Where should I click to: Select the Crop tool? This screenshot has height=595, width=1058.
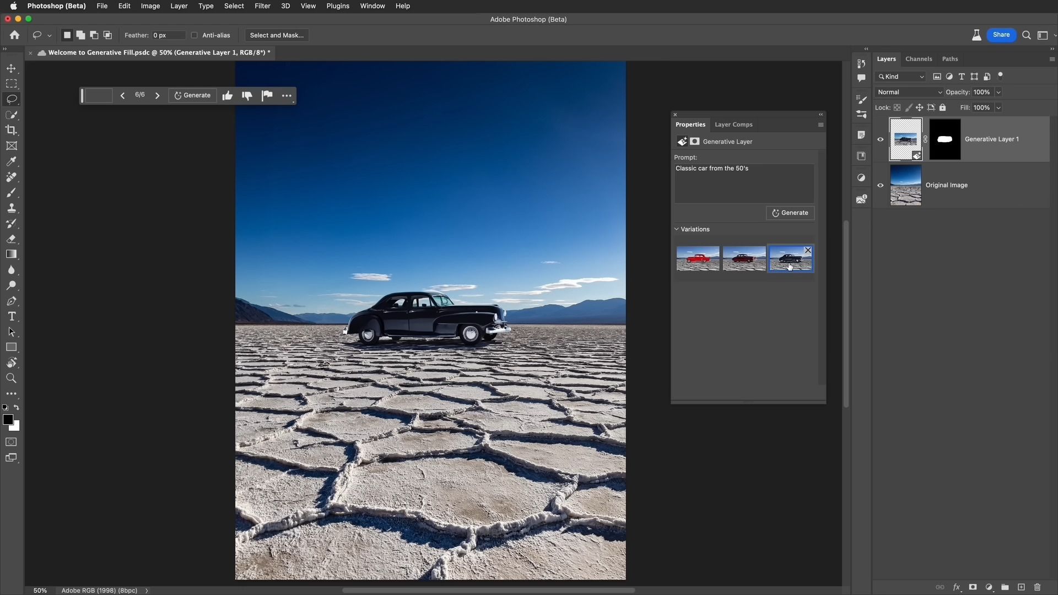[x=11, y=129]
